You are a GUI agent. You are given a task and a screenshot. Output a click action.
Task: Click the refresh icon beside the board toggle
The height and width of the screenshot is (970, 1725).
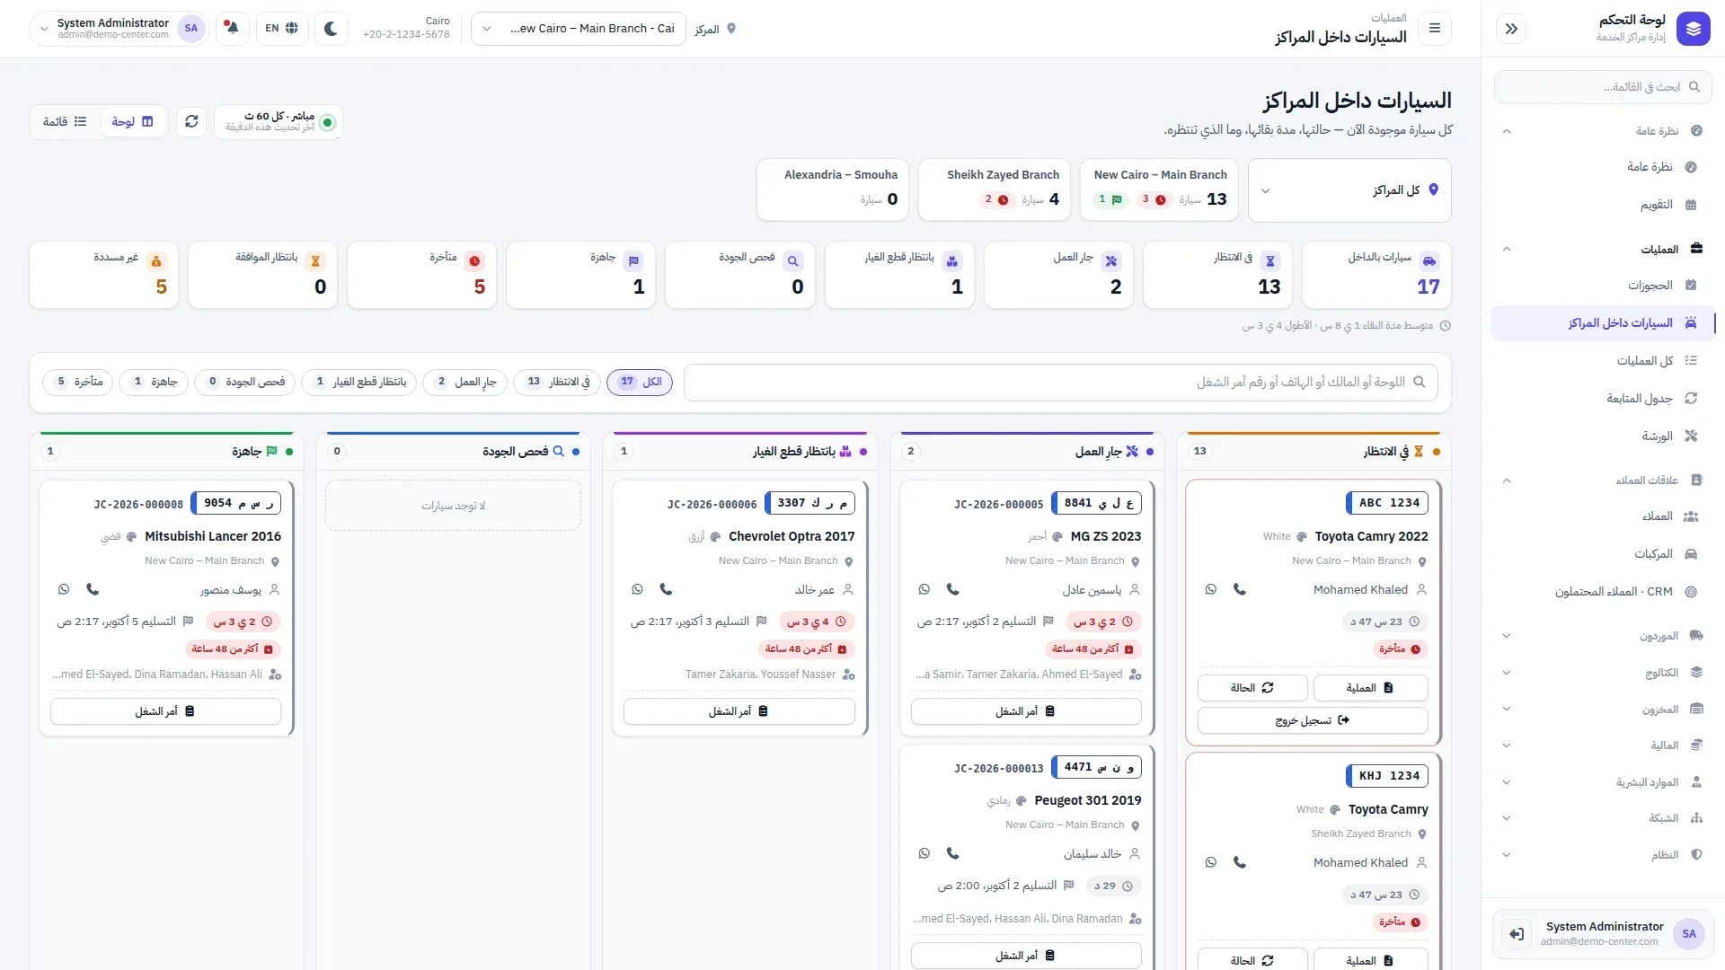(x=191, y=121)
